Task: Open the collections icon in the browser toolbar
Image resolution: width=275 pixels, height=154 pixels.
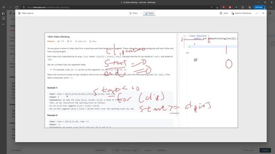Action: (250, 7)
